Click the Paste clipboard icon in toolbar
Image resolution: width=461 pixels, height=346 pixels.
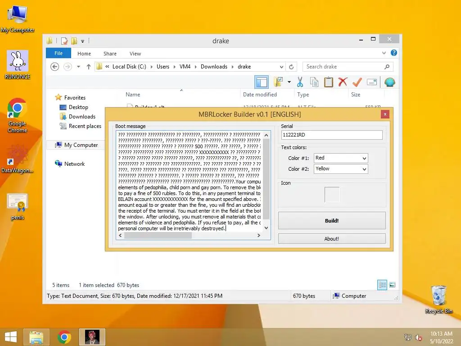[x=328, y=82]
